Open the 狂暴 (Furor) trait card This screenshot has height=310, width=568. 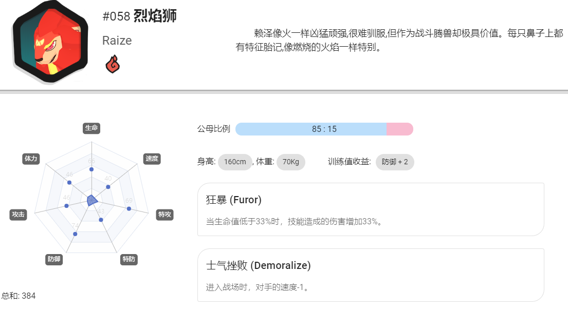[x=371, y=209]
